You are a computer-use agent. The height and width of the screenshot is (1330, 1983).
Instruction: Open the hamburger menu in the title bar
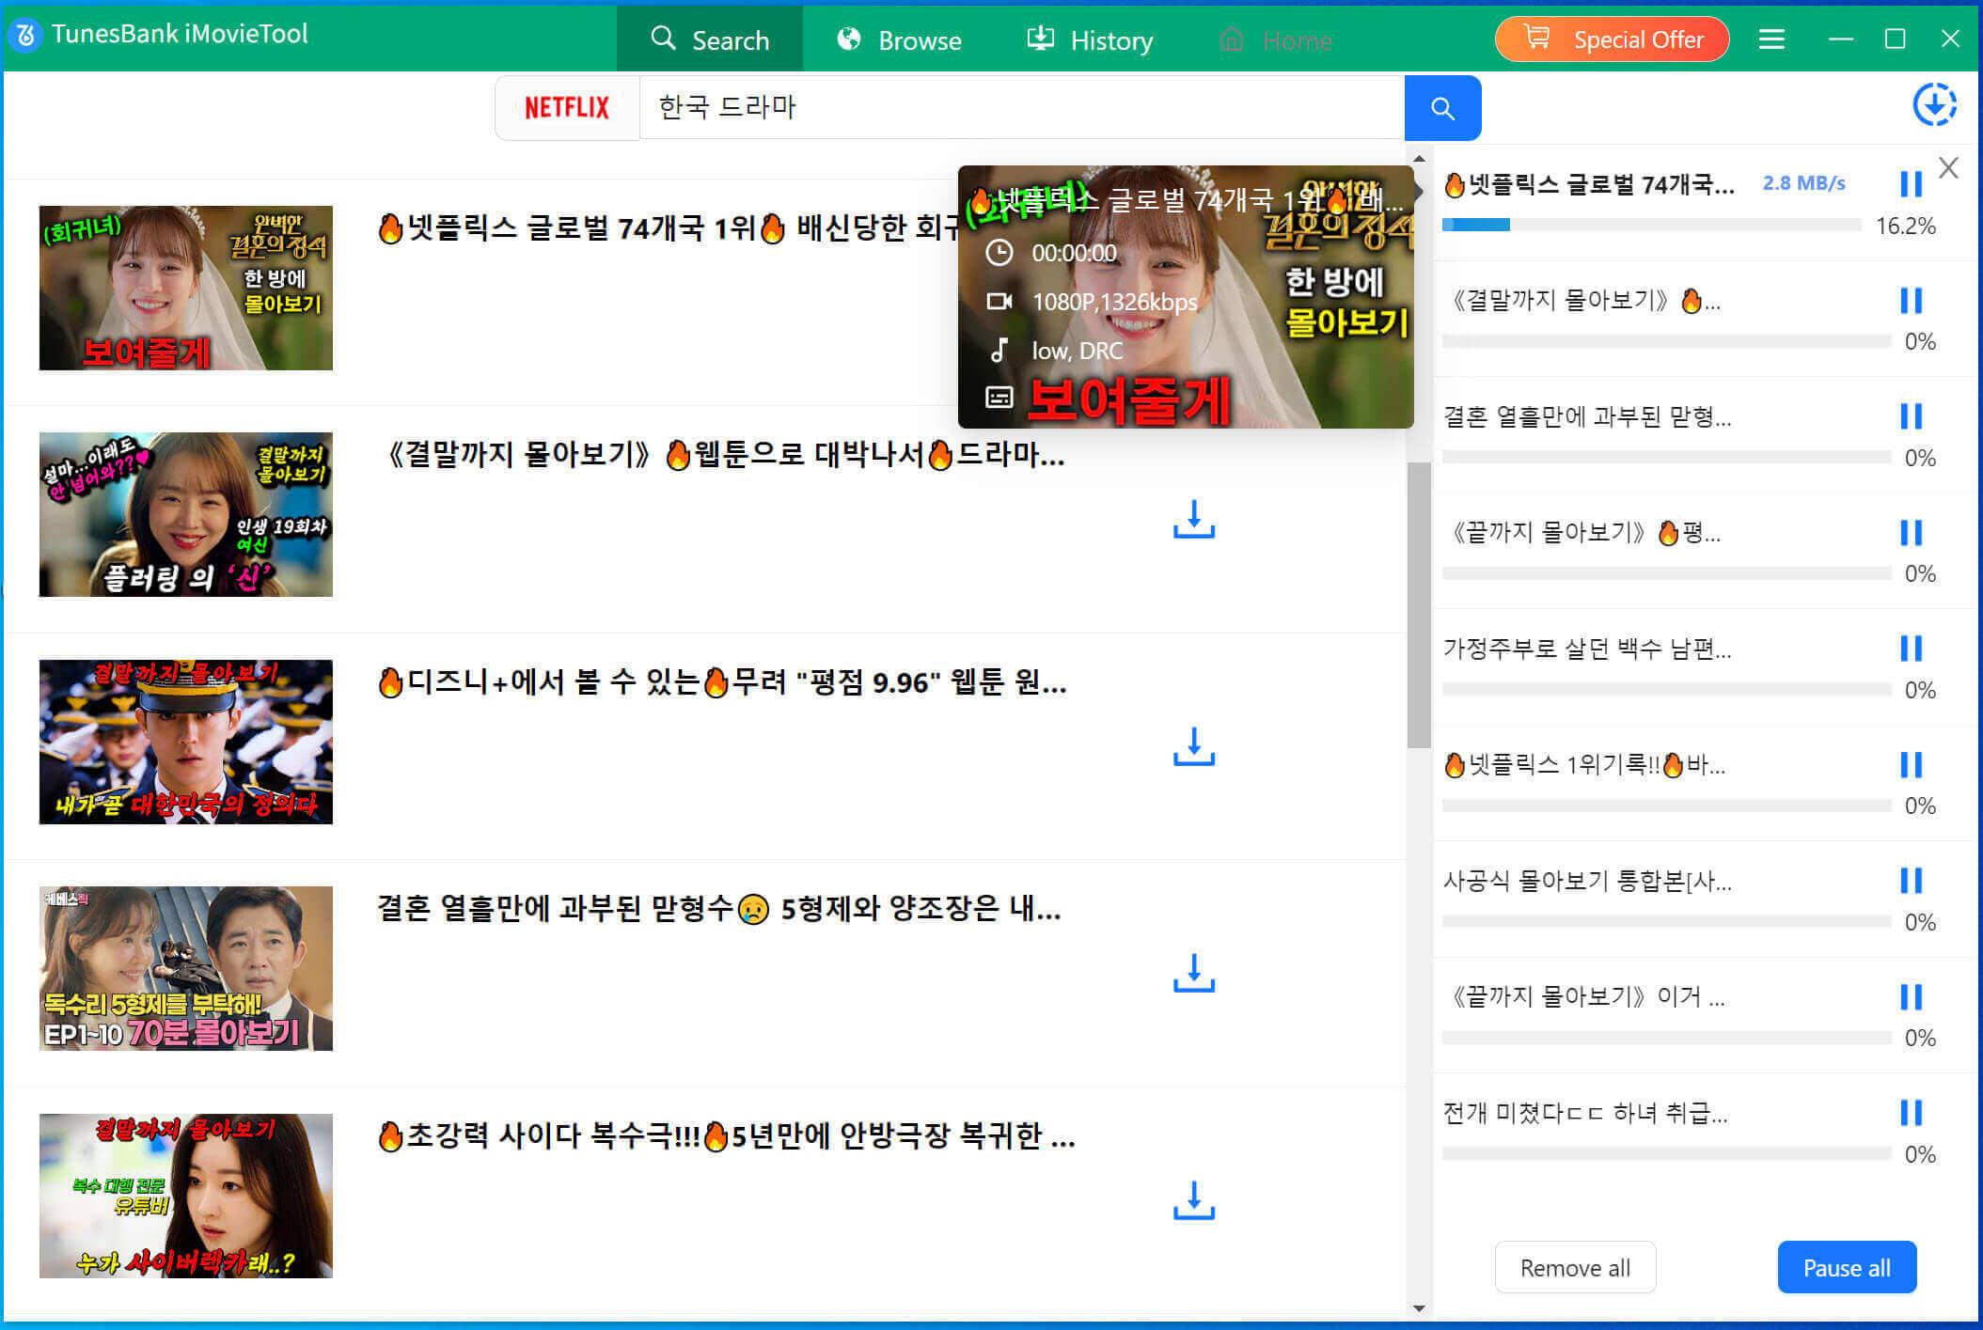[x=1771, y=39]
